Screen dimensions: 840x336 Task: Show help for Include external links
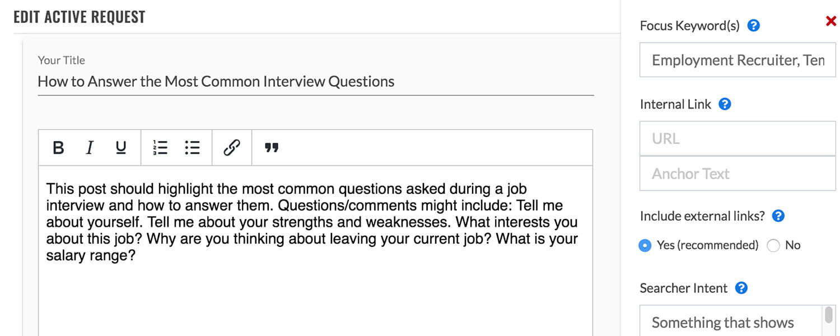tap(778, 216)
